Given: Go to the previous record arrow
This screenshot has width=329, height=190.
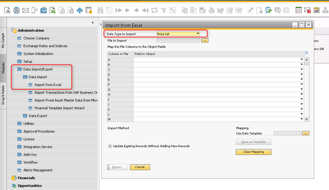Looking at the screenshot, I should point(127,10).
